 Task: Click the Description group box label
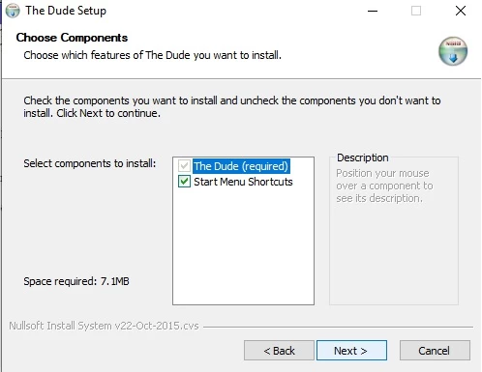click(363, 157)
